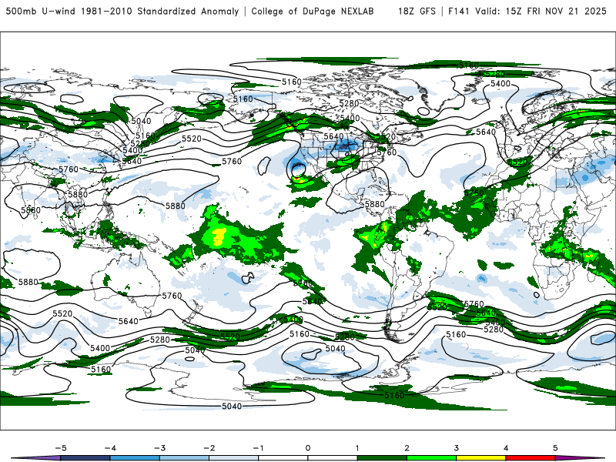Click the yellow anomaly maximum over the central Pacific
Viewport: 616px width, 462px height.
pyautogui.click(x=219, y=236)
